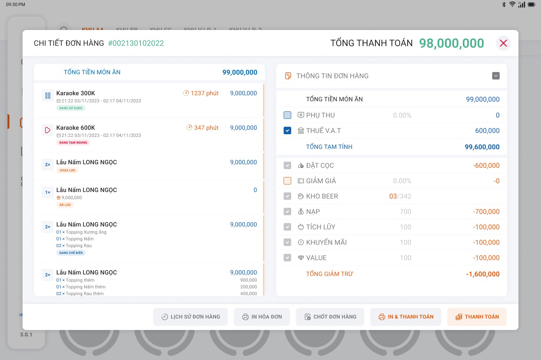
Task: Click the battery status icon
Action: pyautogui.click(x=532, y=4)
